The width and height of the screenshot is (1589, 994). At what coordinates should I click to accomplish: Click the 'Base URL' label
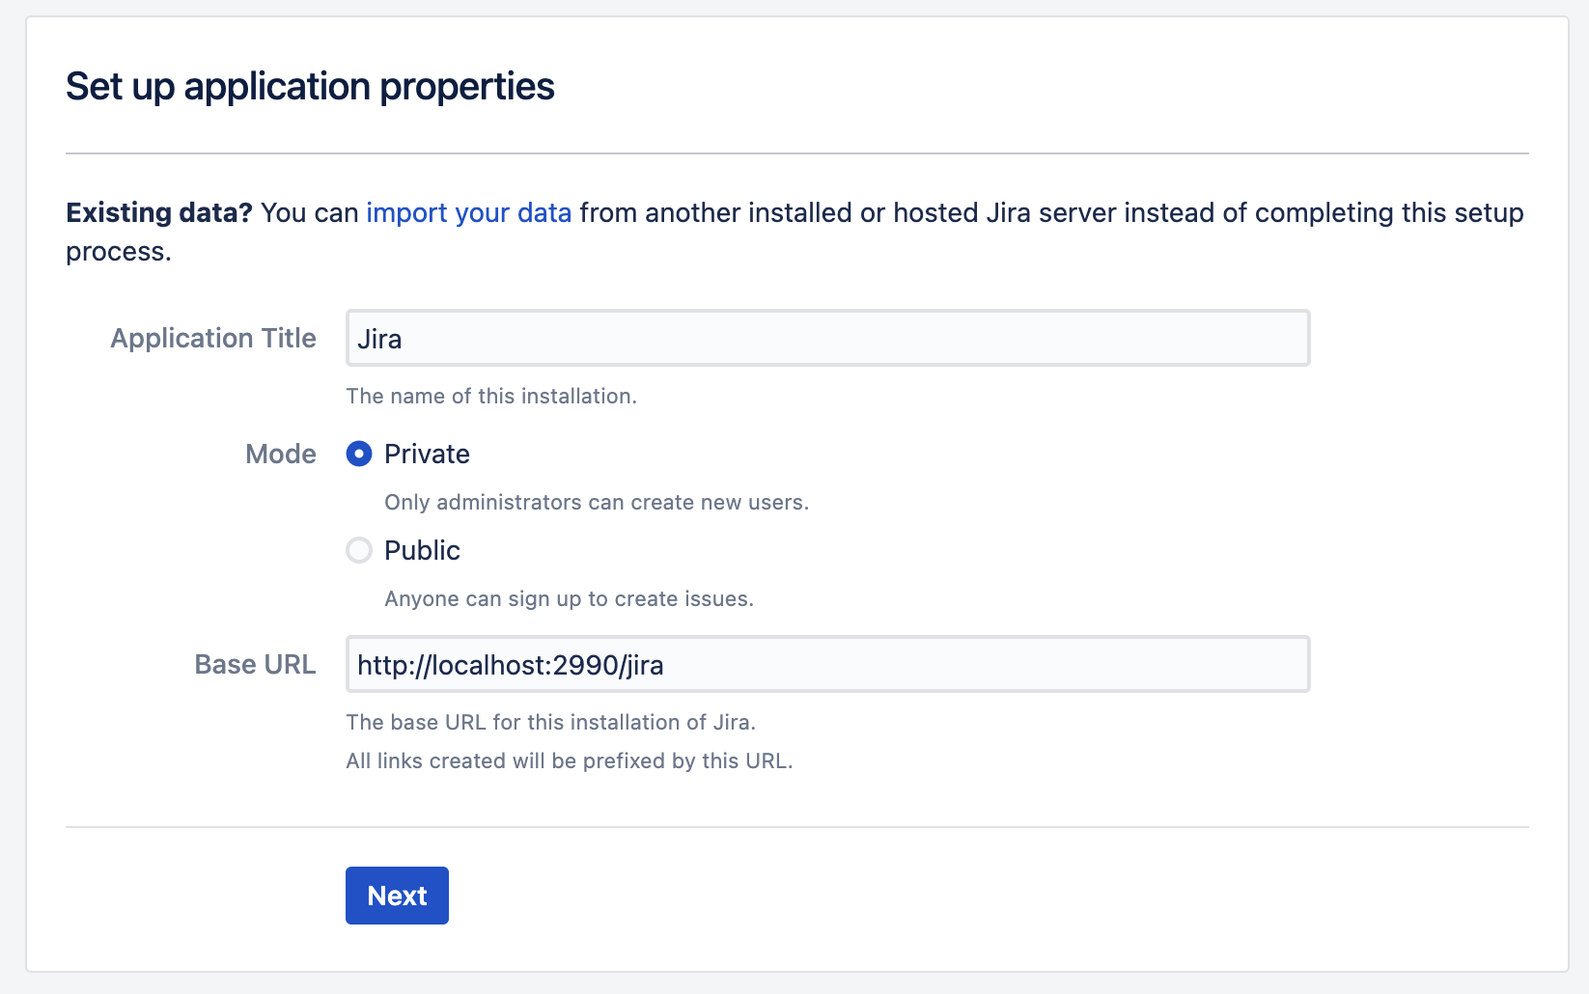point(255,664)
